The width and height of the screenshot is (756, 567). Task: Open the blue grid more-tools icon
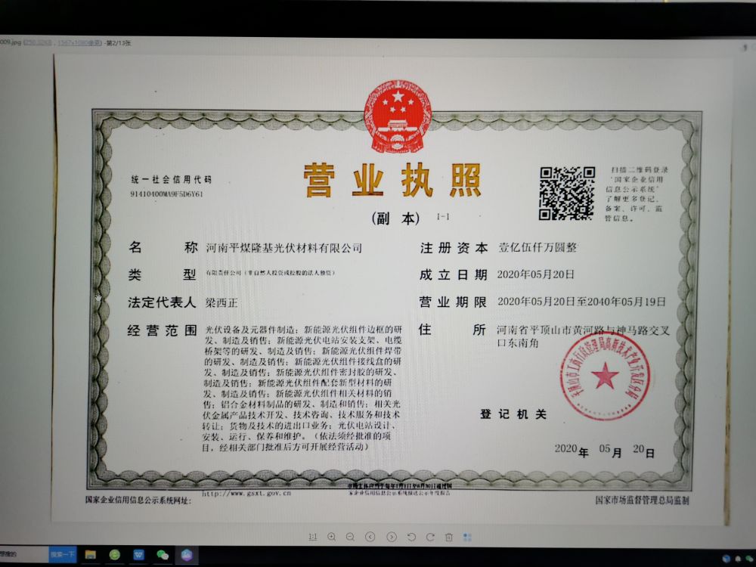(467, 537)
